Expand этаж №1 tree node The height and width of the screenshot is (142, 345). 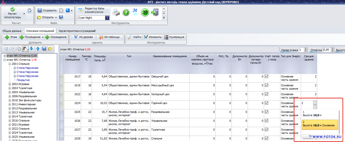pyautogui.click(x=5, y=56)
